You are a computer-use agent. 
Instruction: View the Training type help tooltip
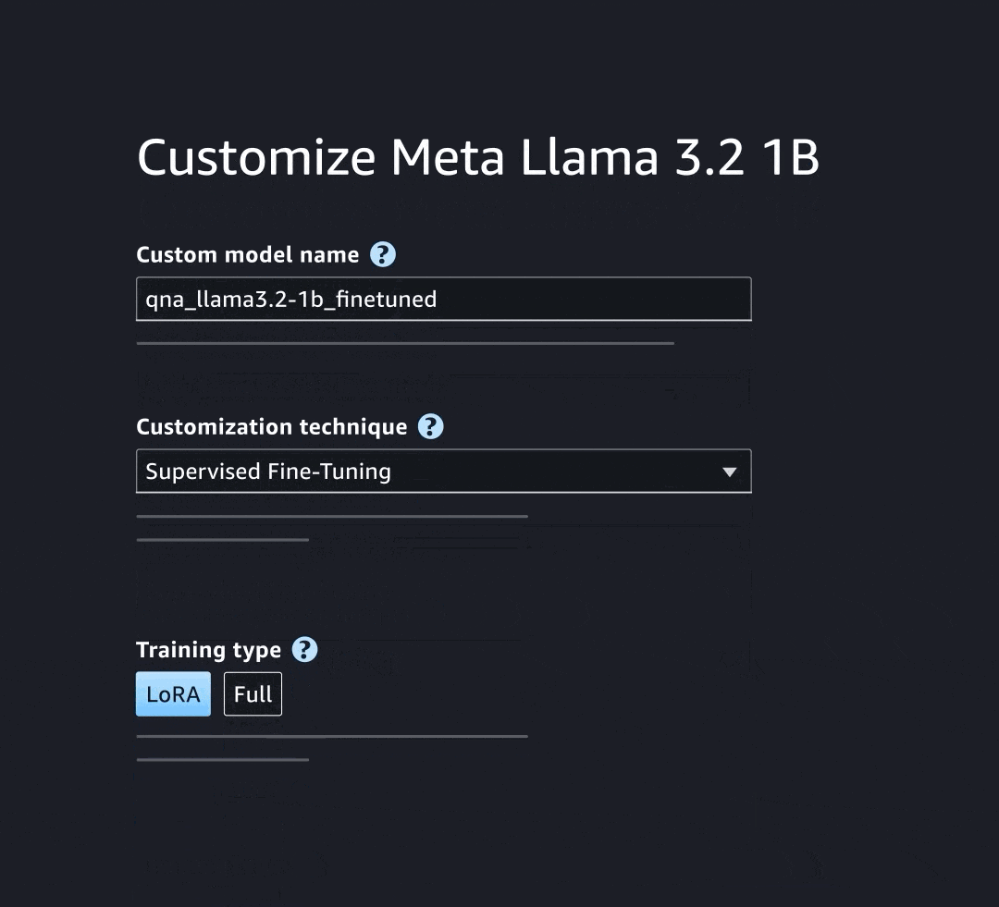point(304,650)
